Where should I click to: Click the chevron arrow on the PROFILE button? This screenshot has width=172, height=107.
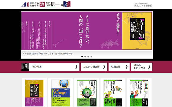tap(76, 67)
